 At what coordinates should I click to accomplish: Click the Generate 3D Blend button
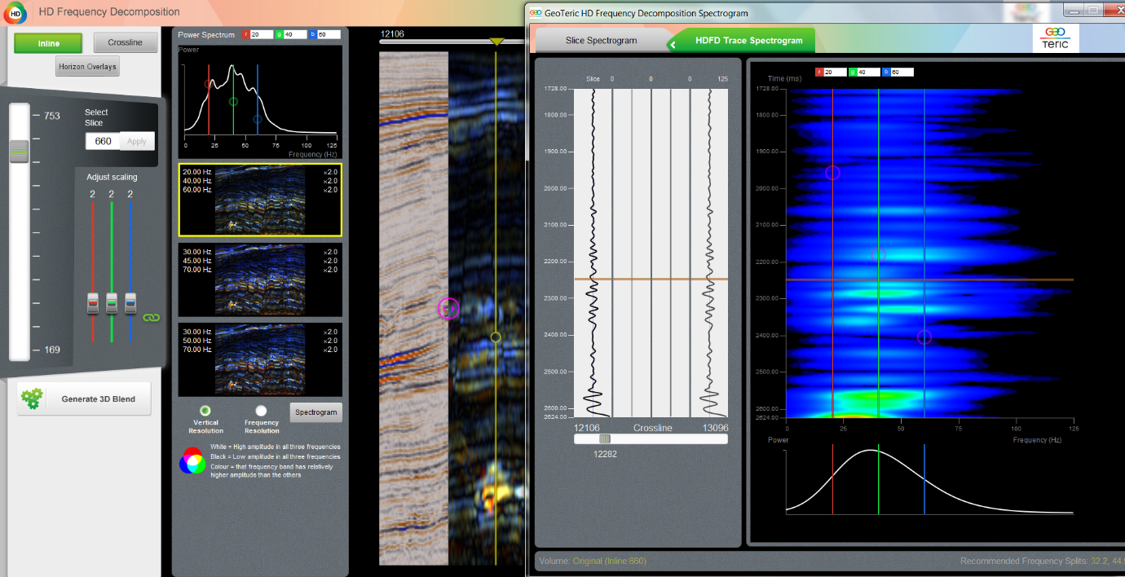84,399
